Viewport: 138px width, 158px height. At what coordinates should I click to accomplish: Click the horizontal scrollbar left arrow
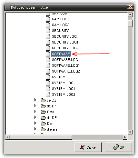[7, 137]
